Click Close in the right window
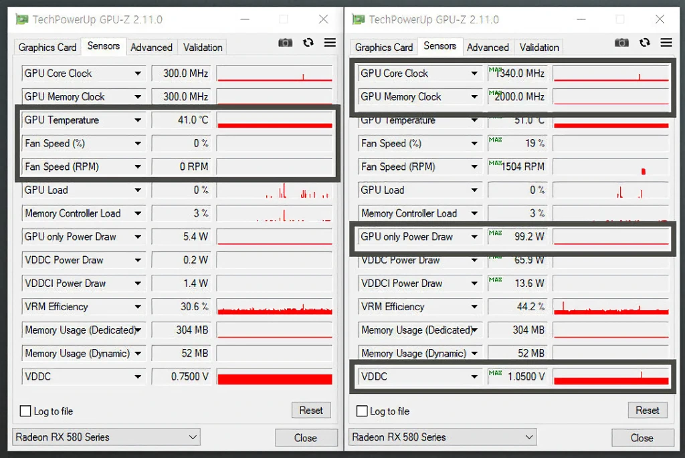685x458 pixels. click(642, 438)
